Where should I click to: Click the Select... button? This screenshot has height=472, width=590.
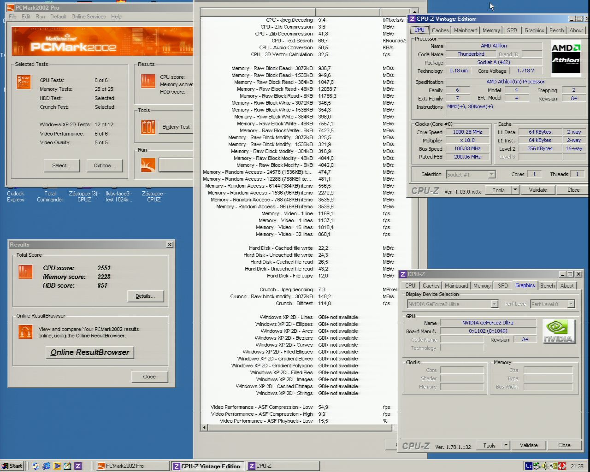point(62,165)
